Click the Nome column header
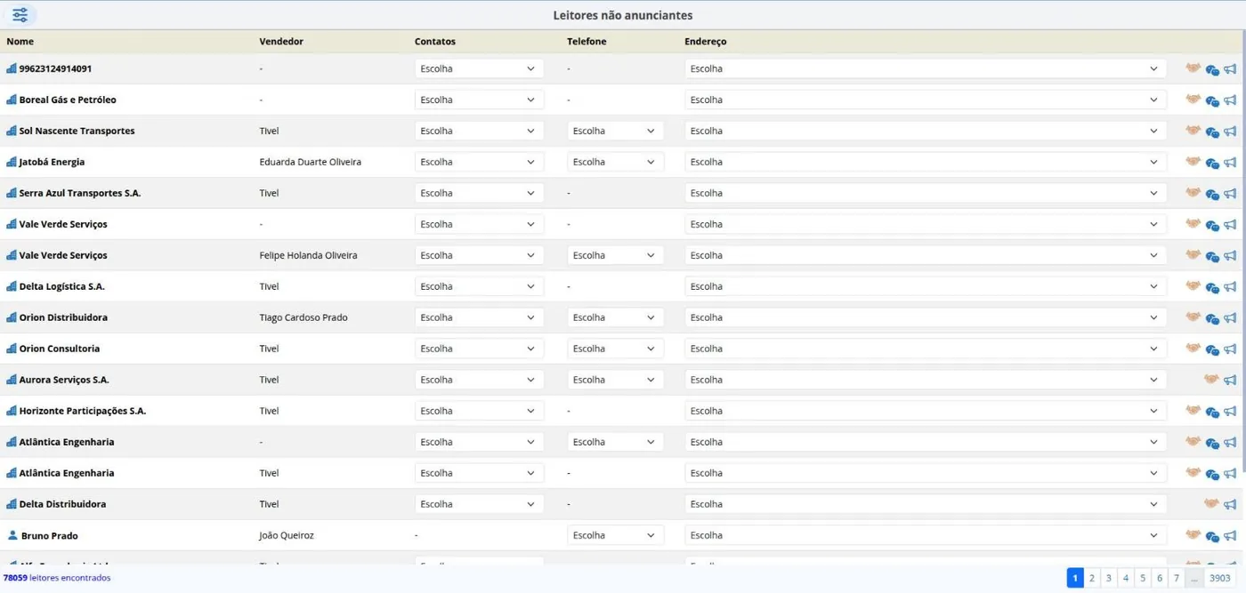This screenshot has height=593, width=1246. pyautogui.click(x=20, y=42)
